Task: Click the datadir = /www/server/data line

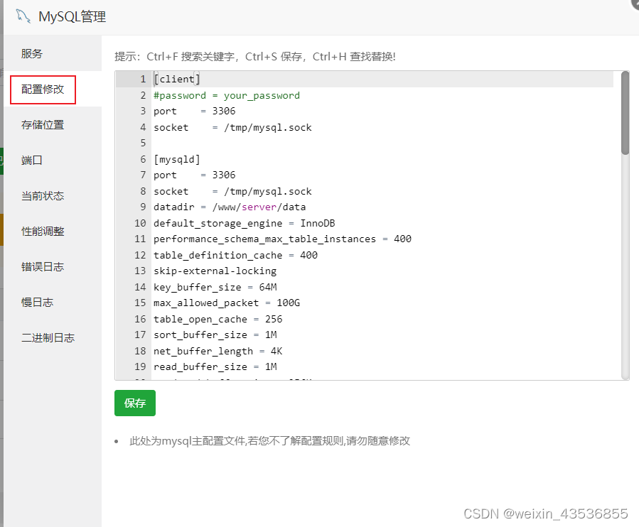Action: [x=230, y=207]
